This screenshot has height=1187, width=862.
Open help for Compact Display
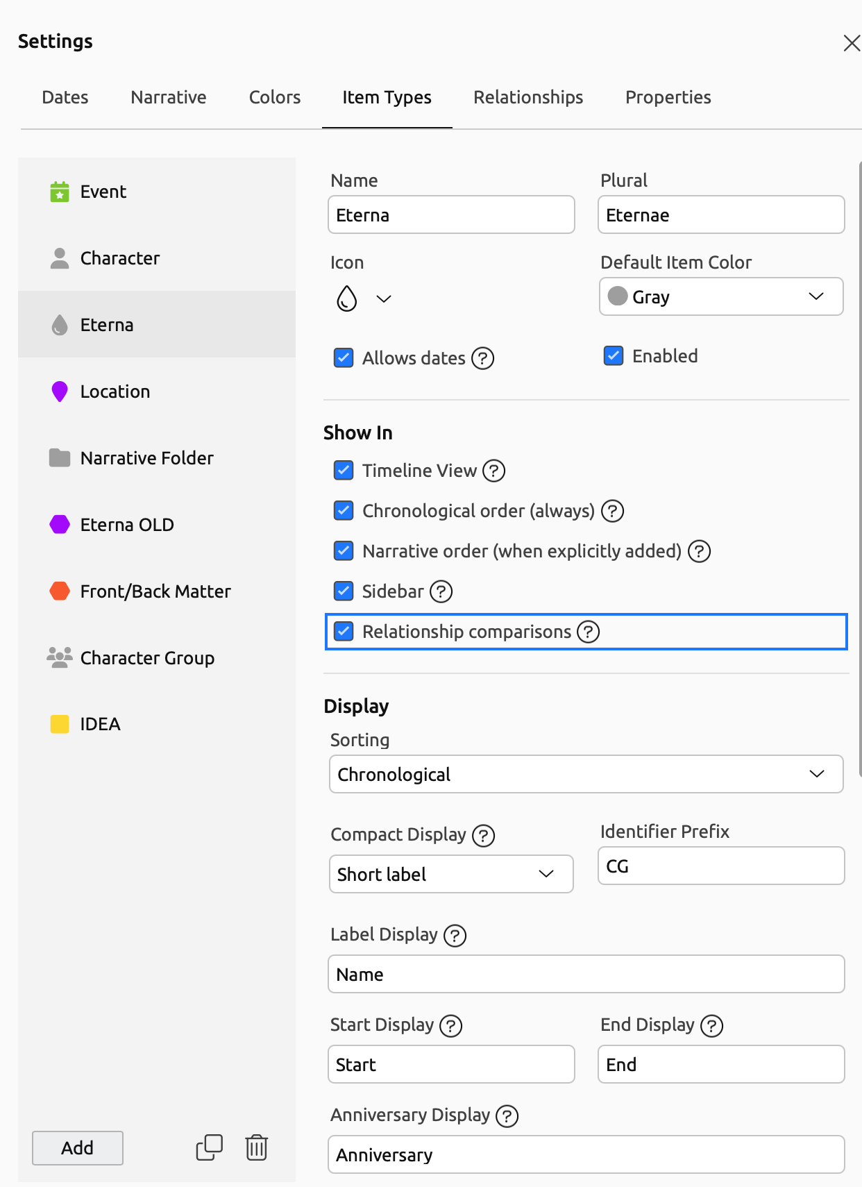pos(483,835)
